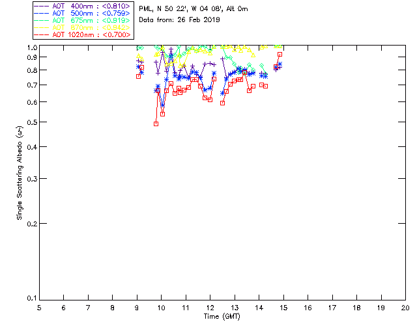417x333 pixels.
Task: Click the lowest red square marker near 0.5
Action: point(156,124)
